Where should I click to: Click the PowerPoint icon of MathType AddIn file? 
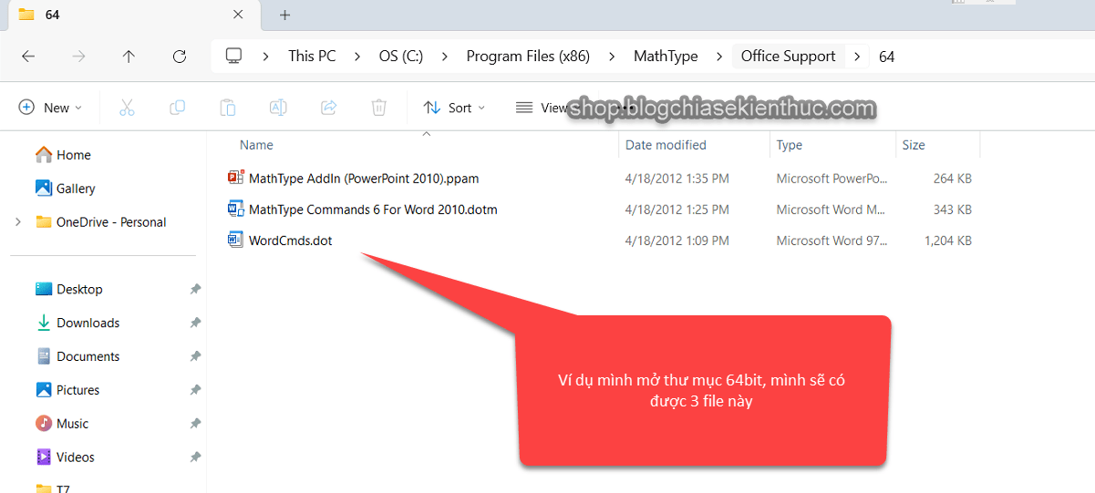click(235, 178)
